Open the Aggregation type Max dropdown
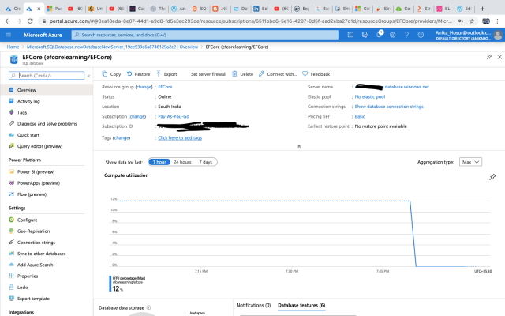 (x=470, y=161)
